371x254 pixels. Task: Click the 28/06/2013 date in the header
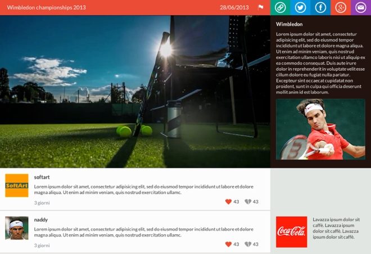pyautogui.click(x=234, y=7)
